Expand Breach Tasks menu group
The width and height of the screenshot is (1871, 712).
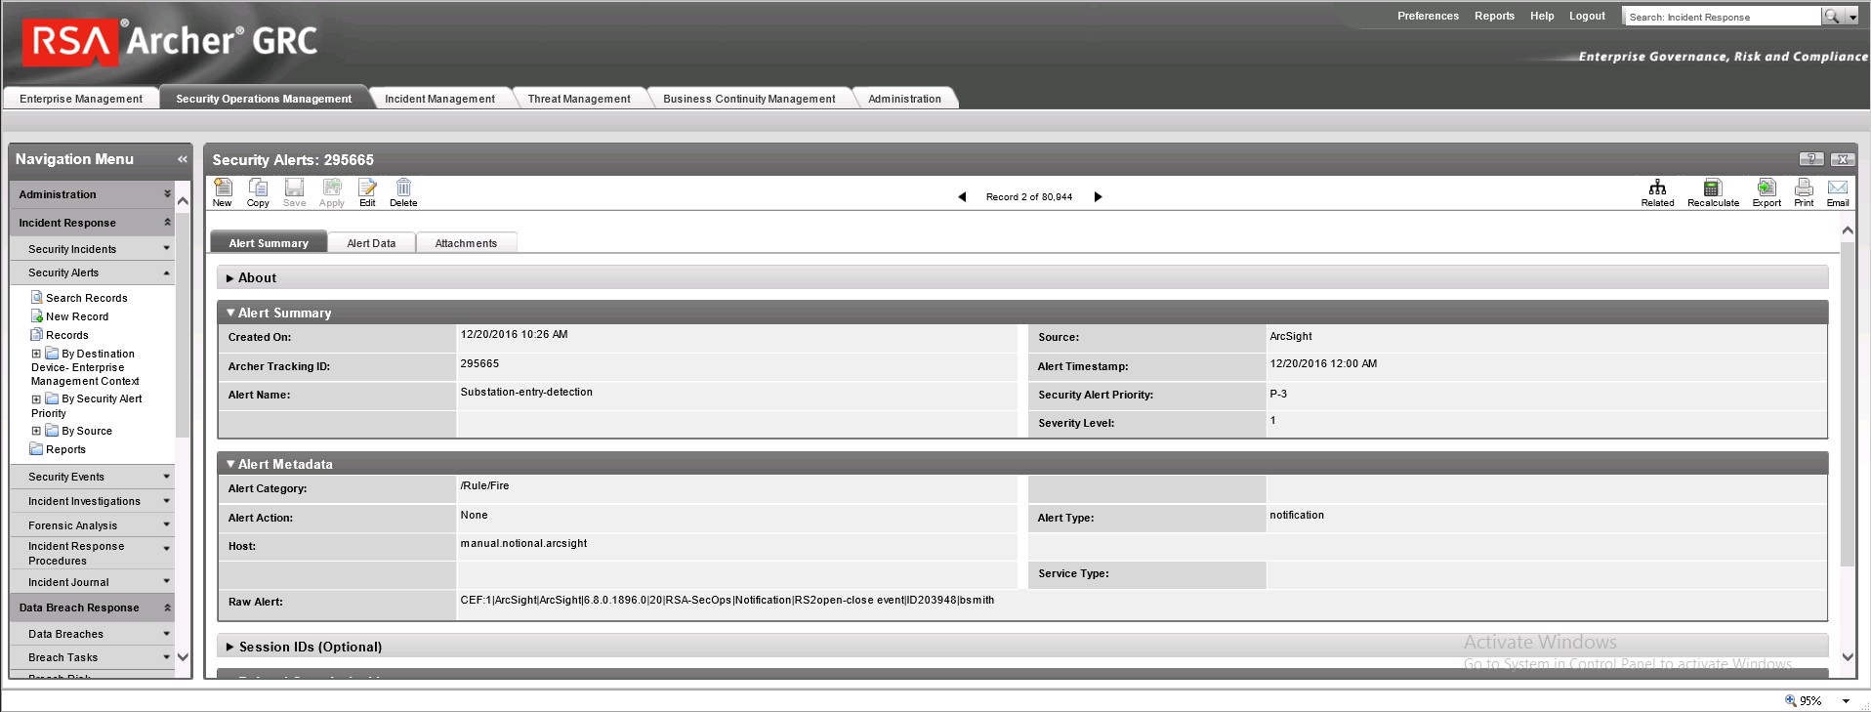coord(166,657)
